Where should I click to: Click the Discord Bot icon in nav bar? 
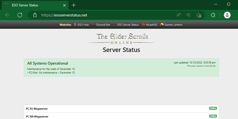tap(93, 25)
